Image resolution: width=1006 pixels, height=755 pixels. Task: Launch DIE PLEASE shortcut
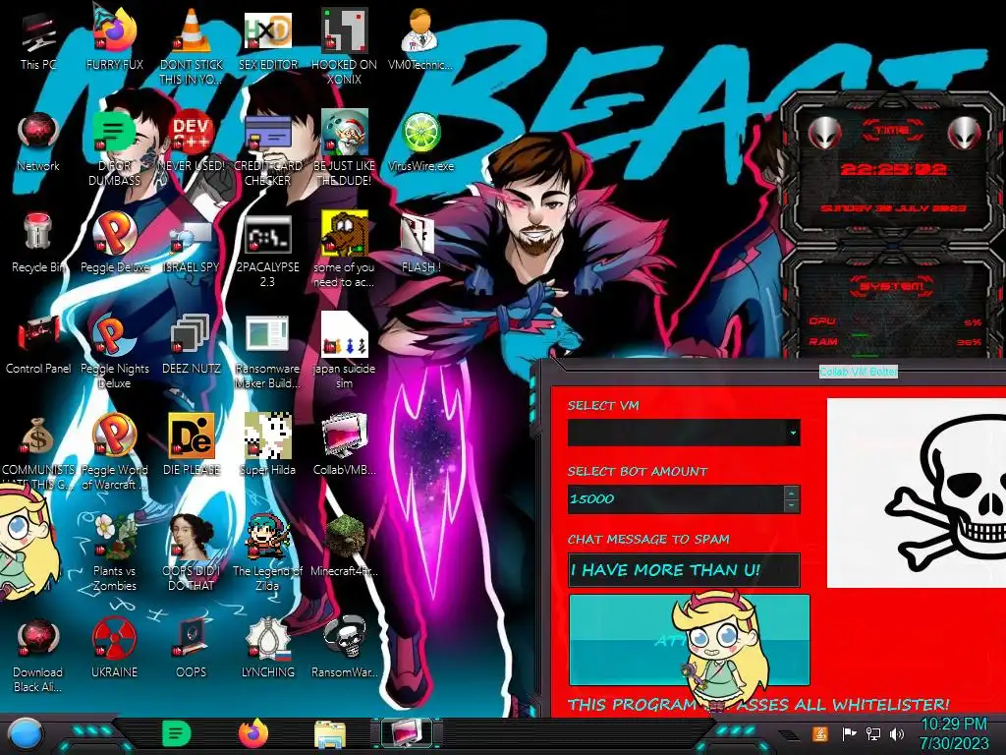[x=192, y=444]
